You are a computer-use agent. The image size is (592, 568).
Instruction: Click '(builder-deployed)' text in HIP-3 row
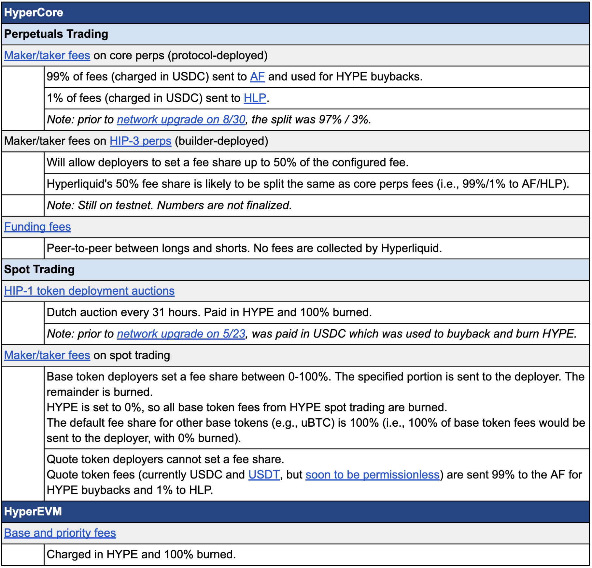click(x=221, y=141)
